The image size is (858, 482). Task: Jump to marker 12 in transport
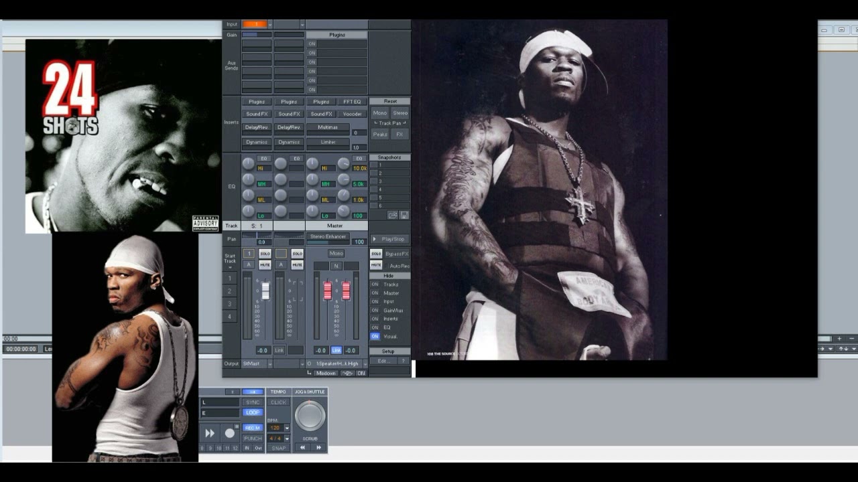pyautogui.click(x=235, y=448)
